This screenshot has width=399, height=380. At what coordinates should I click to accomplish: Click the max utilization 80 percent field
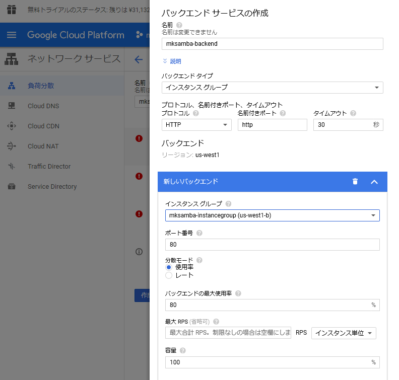pos(272,305)
